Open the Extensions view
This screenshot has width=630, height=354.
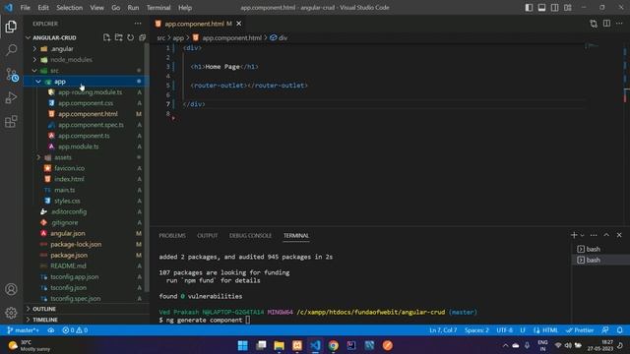11,121
